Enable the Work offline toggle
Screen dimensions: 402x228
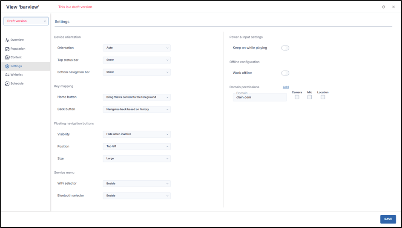pyautogui.click(x=285, y=73)
